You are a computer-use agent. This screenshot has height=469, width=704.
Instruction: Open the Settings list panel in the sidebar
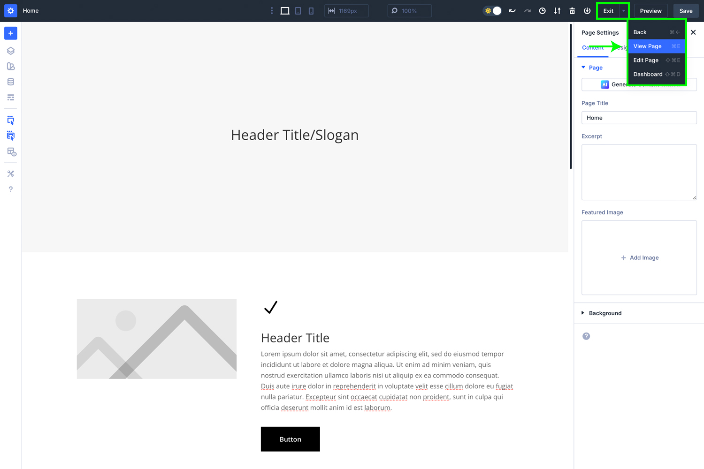click(10, 97)
